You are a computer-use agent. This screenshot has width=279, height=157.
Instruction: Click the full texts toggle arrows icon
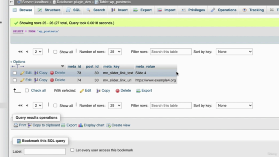click(x=17, y=66)
